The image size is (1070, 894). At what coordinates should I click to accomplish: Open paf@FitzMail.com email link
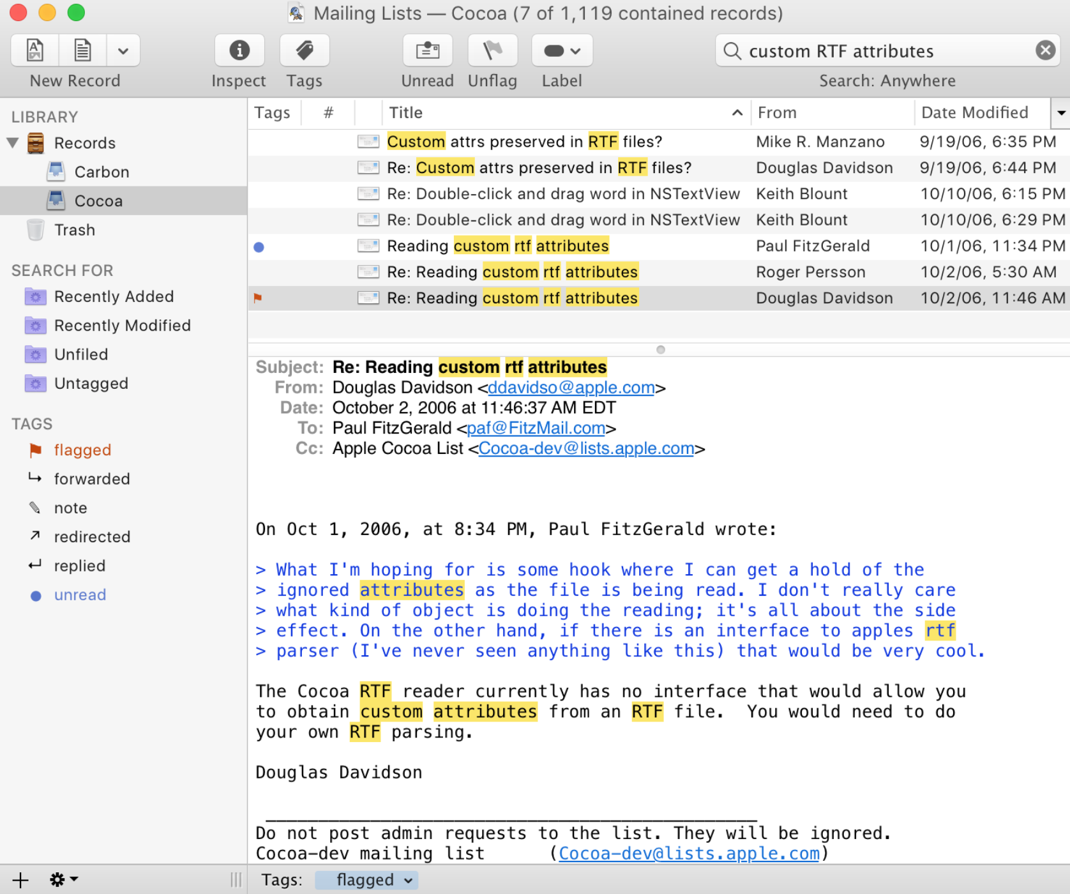(x=536, y=428)
